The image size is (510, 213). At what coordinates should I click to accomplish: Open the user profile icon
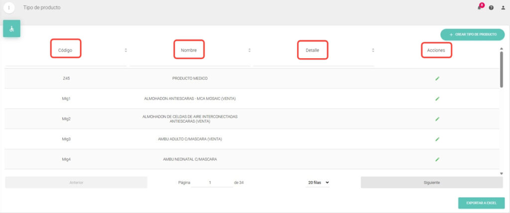coord(503,8)
